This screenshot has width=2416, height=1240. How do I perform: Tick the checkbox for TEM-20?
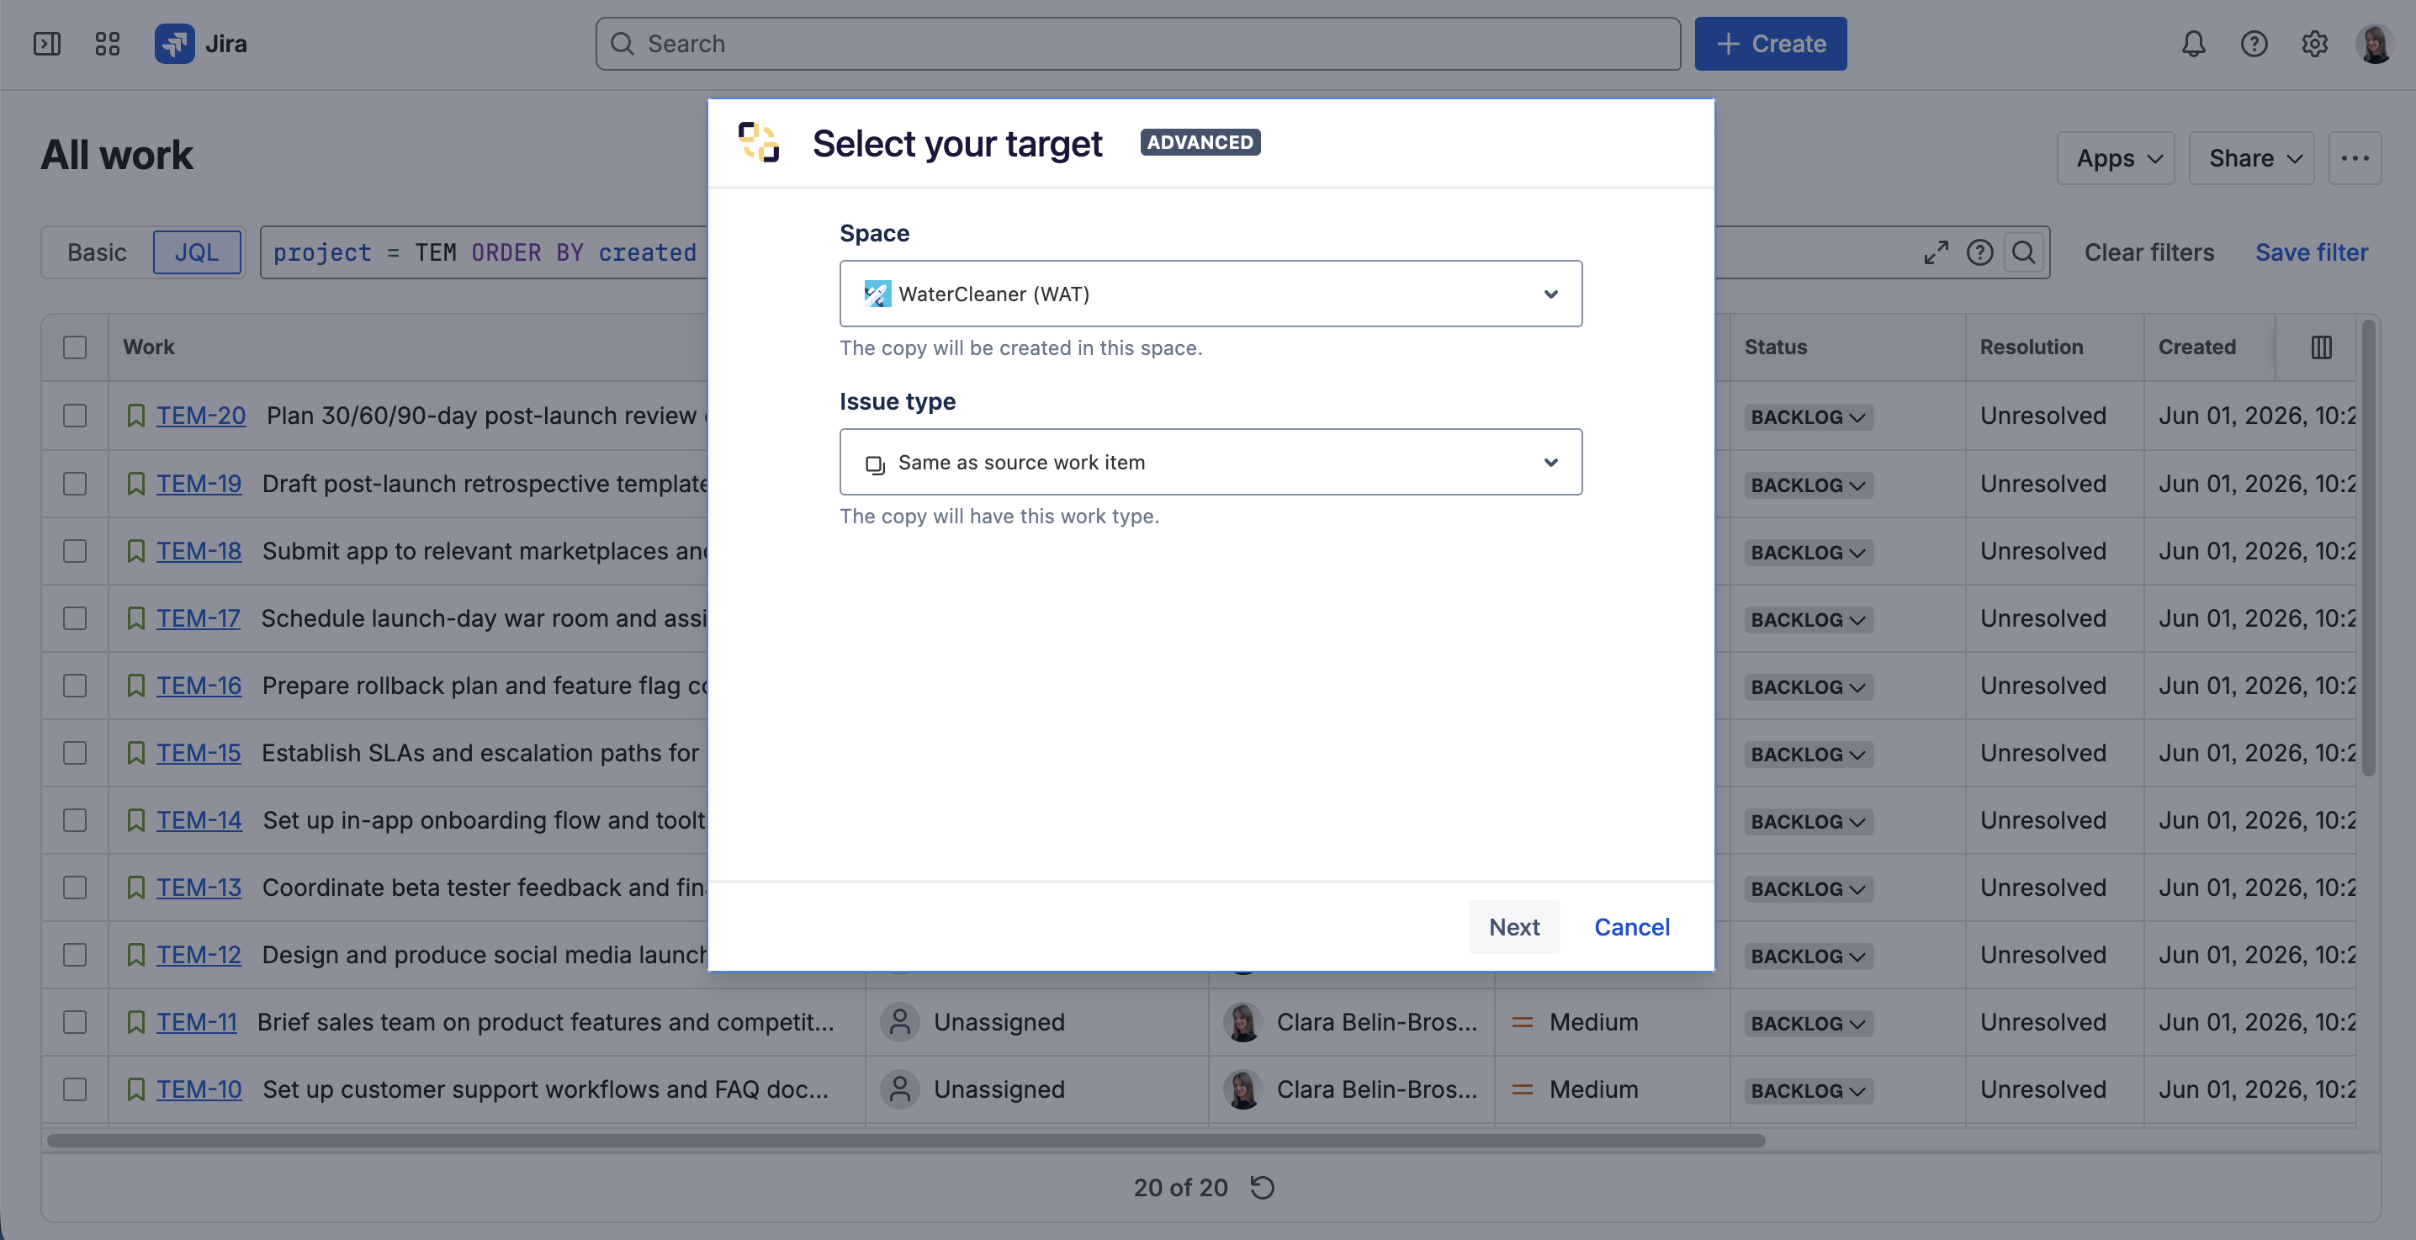click(x=75, y=416)
